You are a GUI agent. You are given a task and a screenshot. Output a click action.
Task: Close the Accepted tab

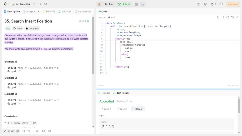coord(38,11)
